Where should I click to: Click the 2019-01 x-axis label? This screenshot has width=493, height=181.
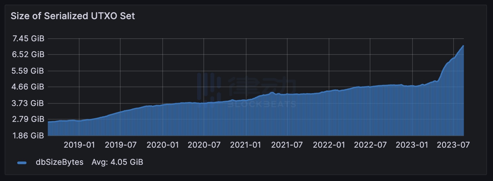tap(79, 145)
